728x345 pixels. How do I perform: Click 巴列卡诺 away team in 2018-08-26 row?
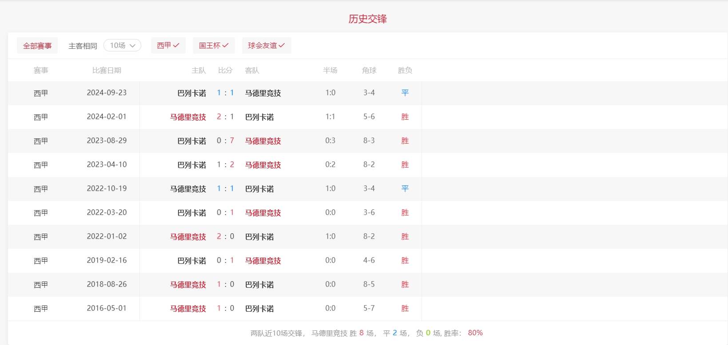coord(259,285)
